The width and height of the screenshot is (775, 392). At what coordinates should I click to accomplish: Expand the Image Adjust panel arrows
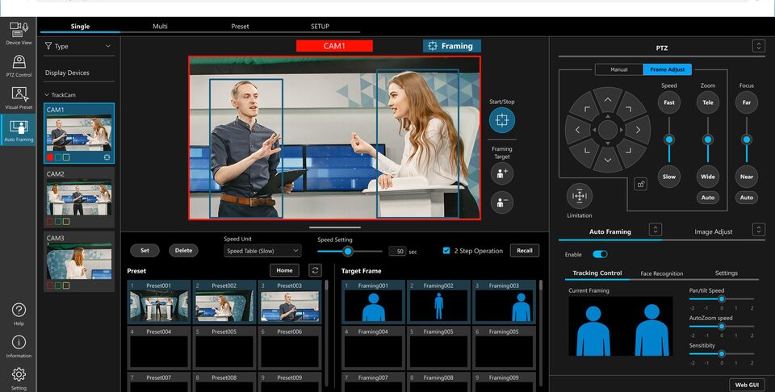[x=759, y=230]
